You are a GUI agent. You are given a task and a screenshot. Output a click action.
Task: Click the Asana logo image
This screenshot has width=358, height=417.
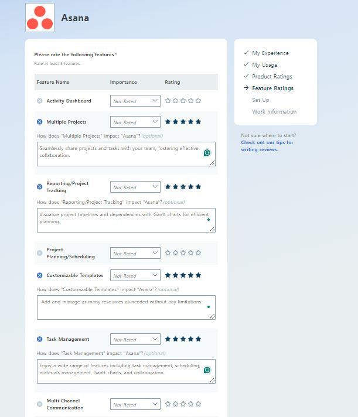pyautogui.click(x=40, y=18)
